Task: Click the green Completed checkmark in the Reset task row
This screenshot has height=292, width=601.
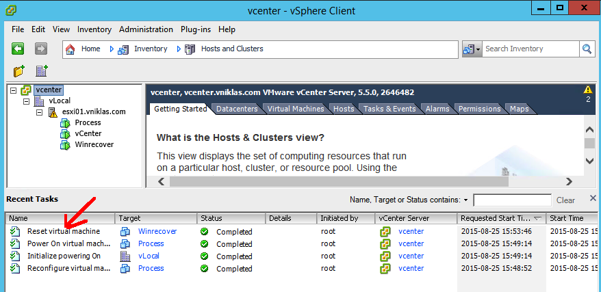Action: click(204, 232)
